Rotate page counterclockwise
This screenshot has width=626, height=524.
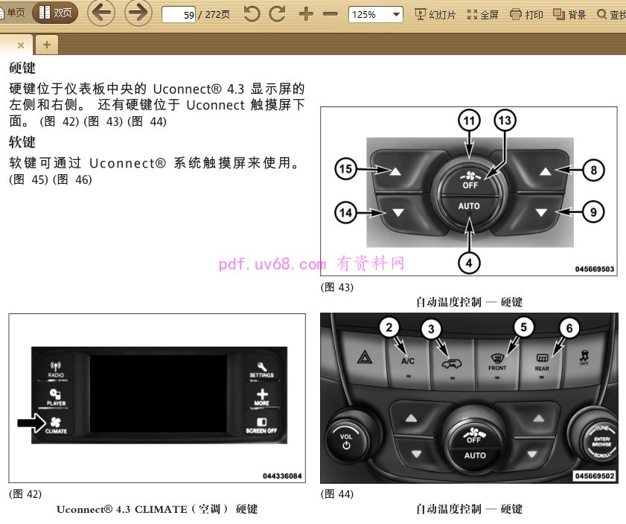click(x=252, y=14)
